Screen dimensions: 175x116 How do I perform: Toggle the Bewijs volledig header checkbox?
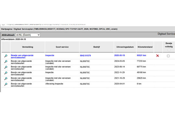coord(169,50)
